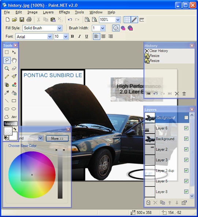
Task: Select the Text tool
Action: click(14, 117)
